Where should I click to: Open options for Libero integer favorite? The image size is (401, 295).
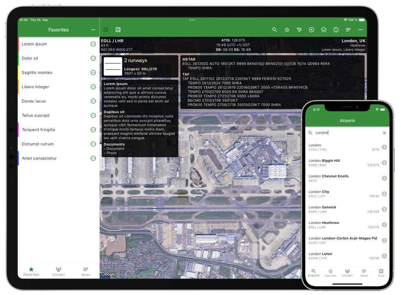93,87
